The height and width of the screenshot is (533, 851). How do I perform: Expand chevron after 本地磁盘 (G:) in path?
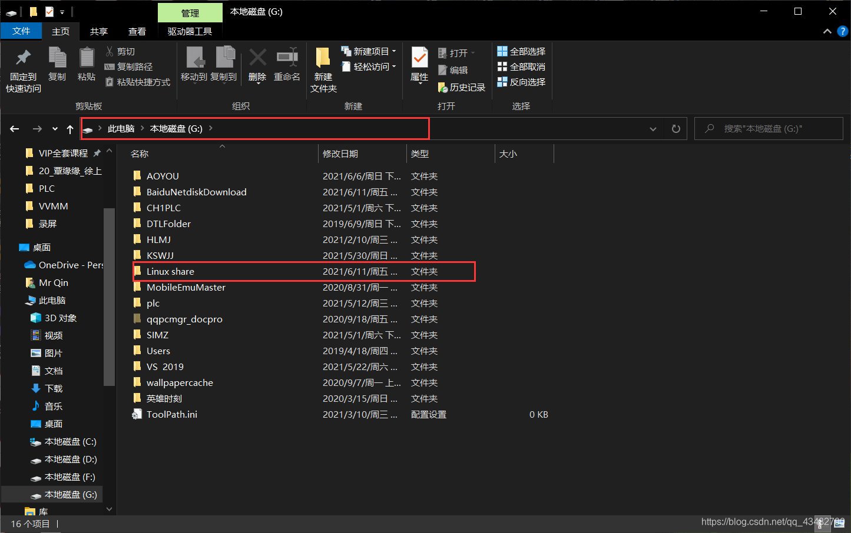tap(211, 128)
